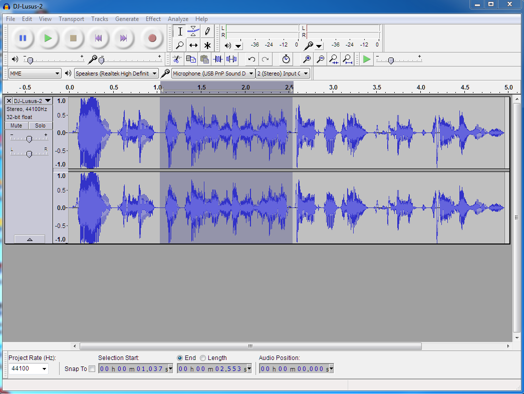Image resolution: width=524 pixels, height=394 pixels.
Task: Select the Selection tool
Action: point(179,31)
